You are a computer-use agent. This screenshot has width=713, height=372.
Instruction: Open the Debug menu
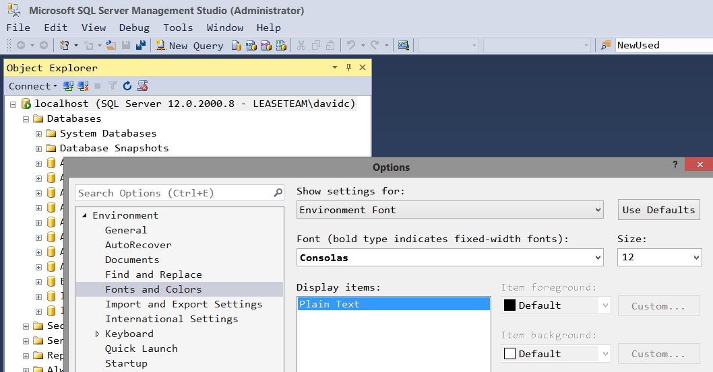(134, 28)
